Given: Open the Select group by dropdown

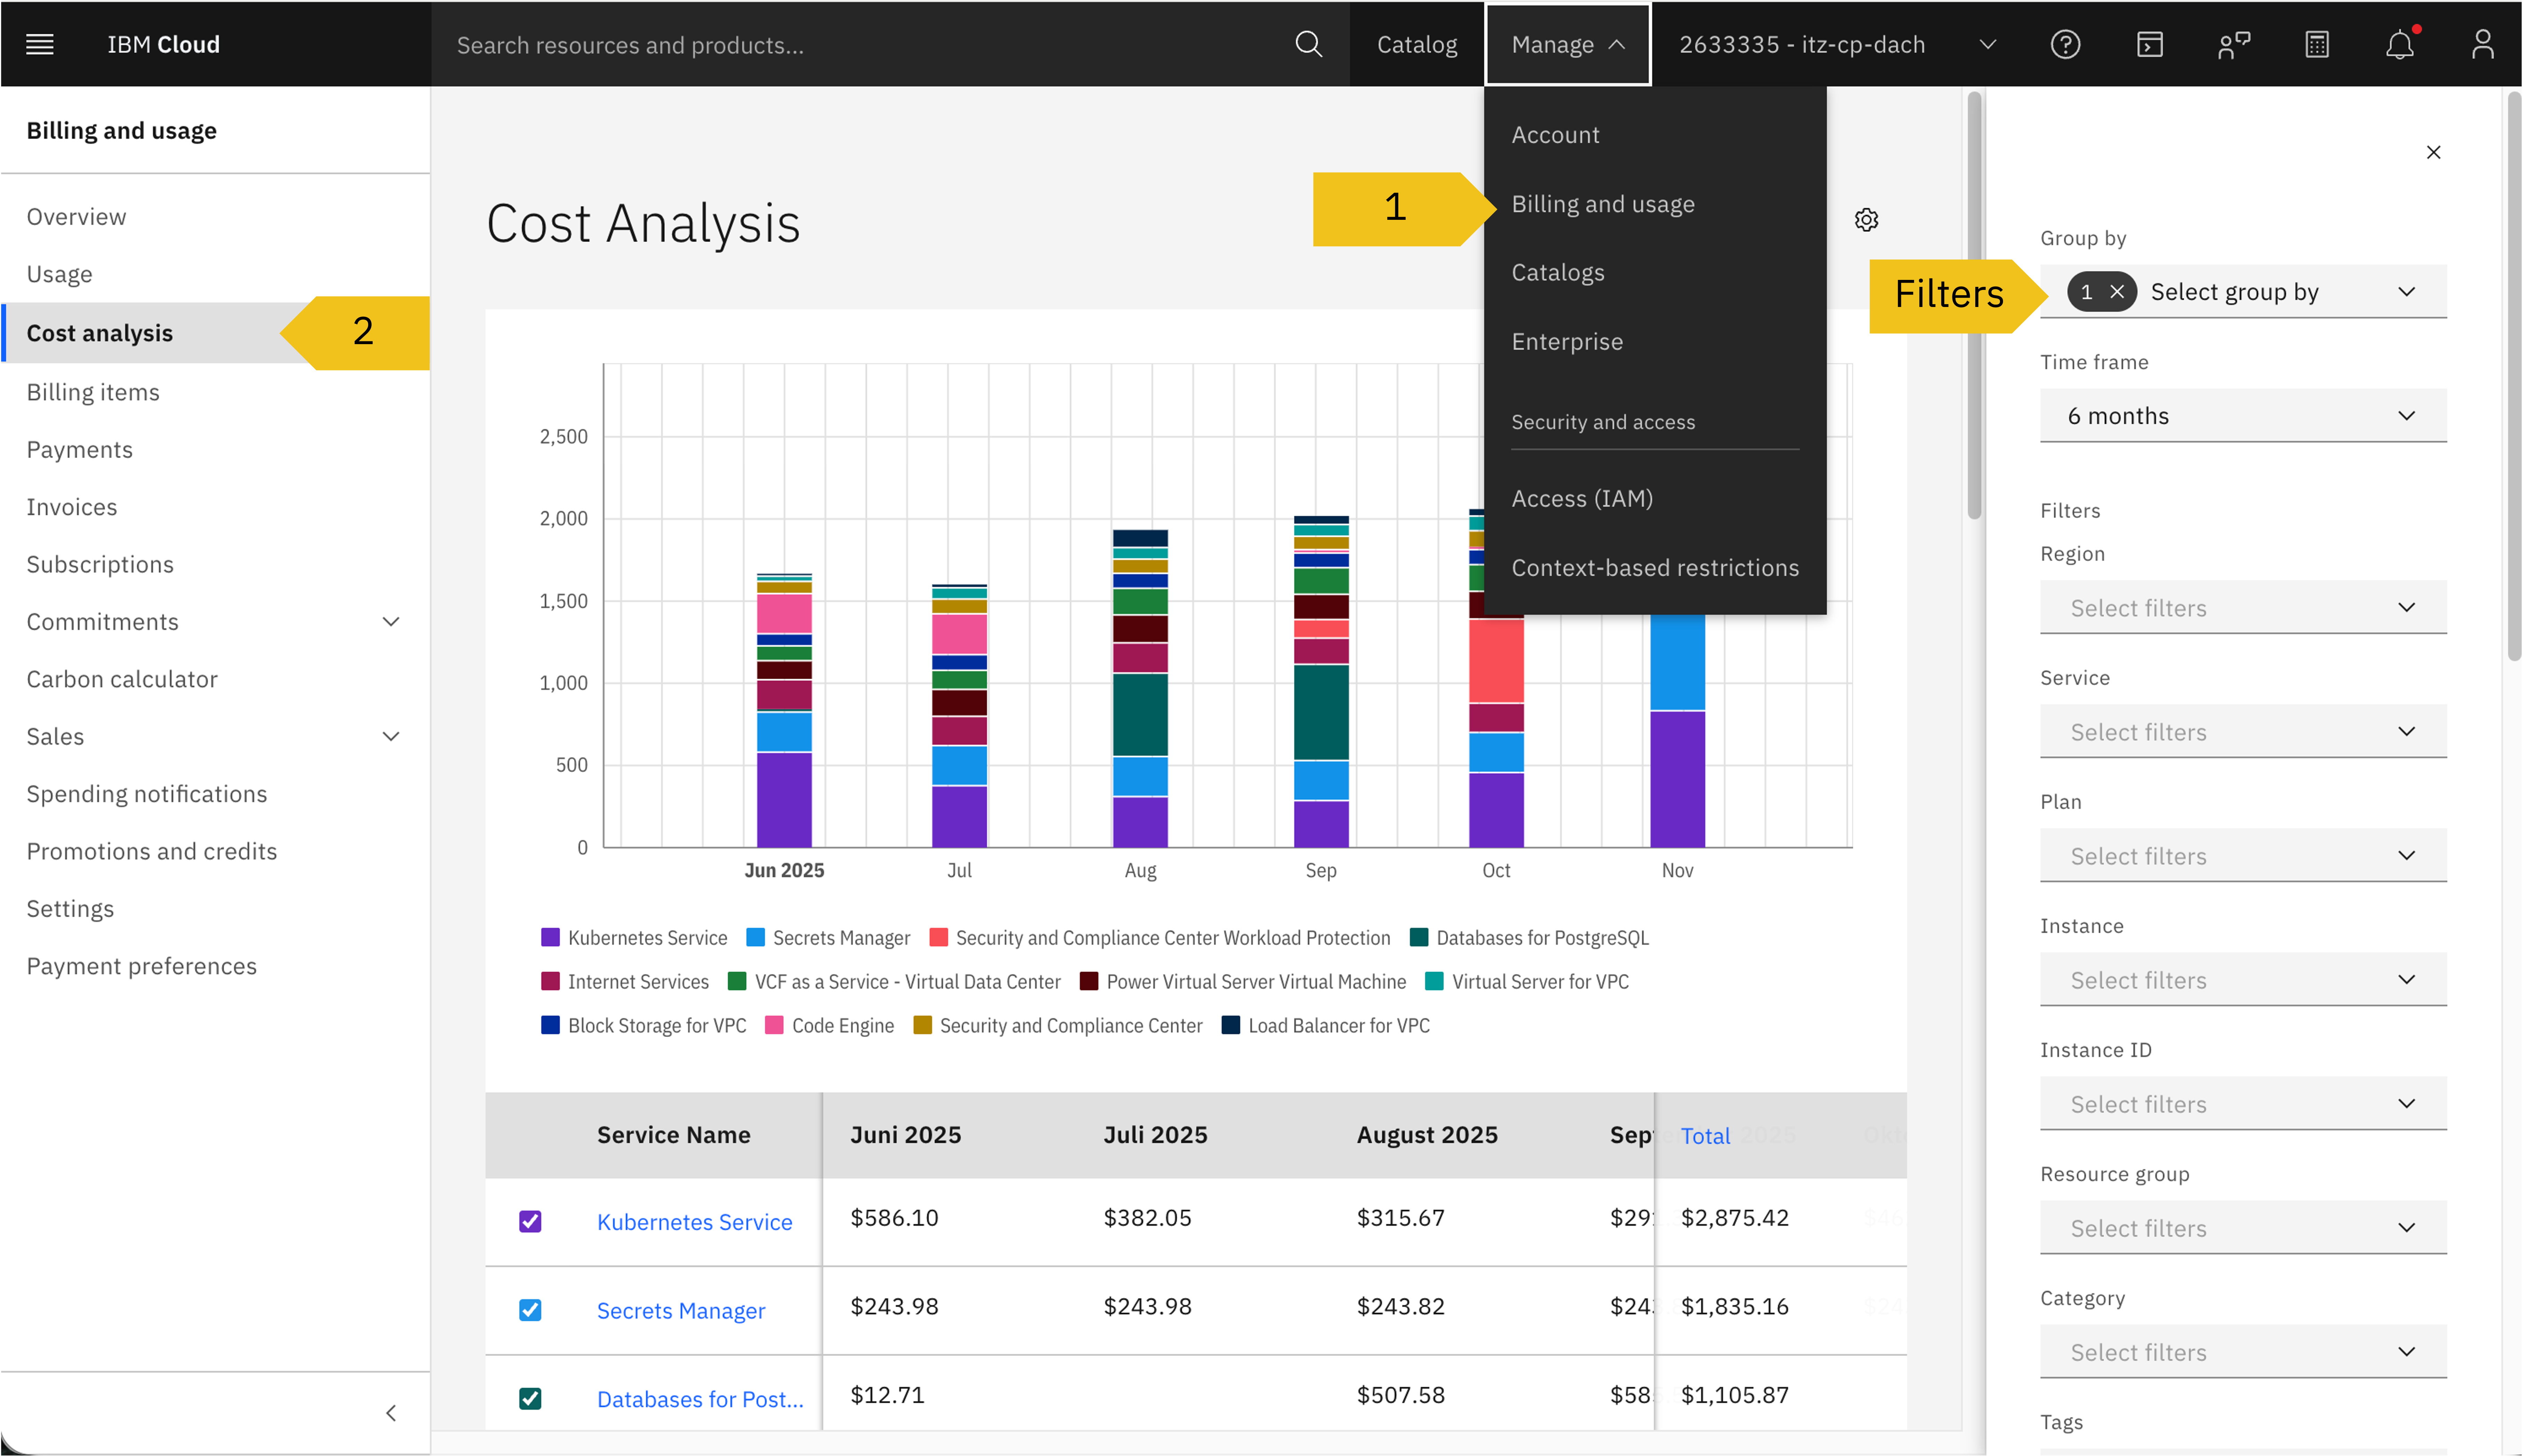Looking at the screenshot, I should pyautogui.click(x=2280, y=291).
